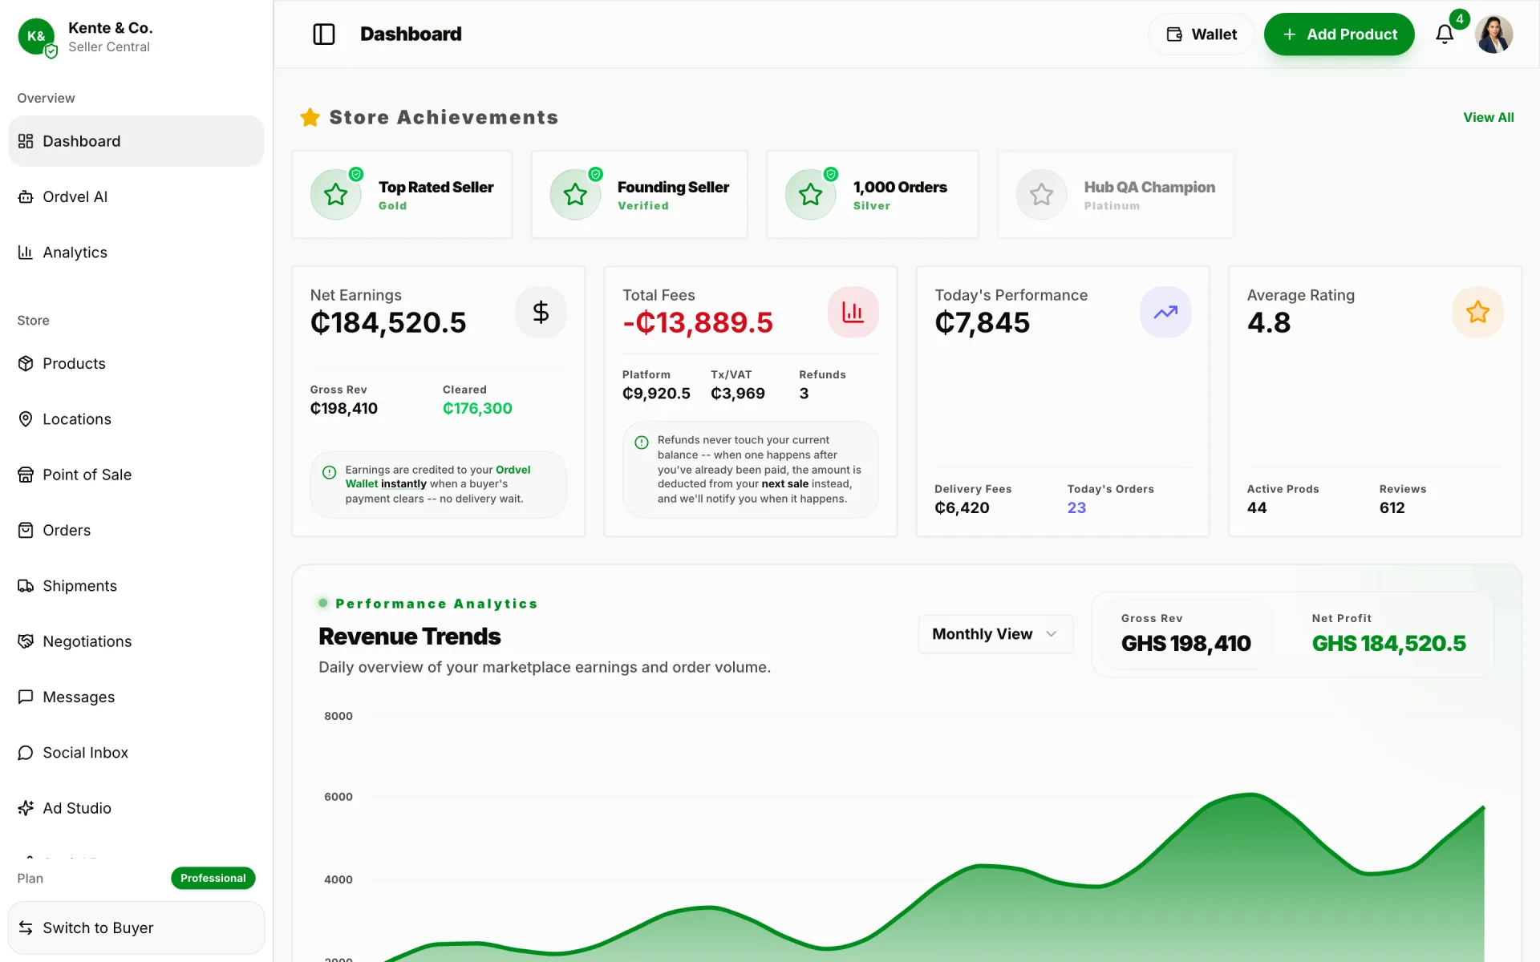Open the Orders section
Viewport: 1540px width, 962px height.
136,531
